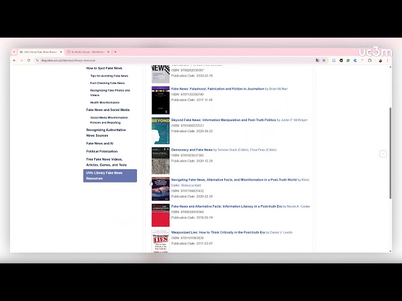
Task: Open Weaponized Lies book link
Action: [218, 233]
